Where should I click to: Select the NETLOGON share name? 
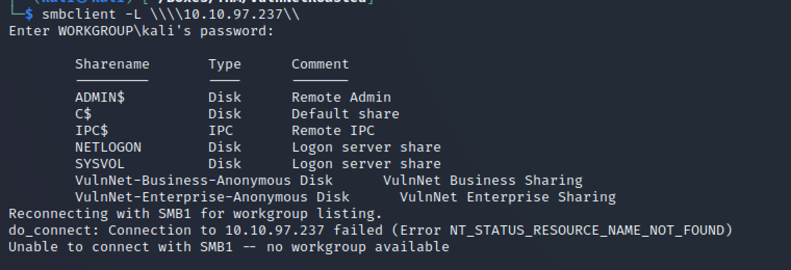[x=108, y=147]
